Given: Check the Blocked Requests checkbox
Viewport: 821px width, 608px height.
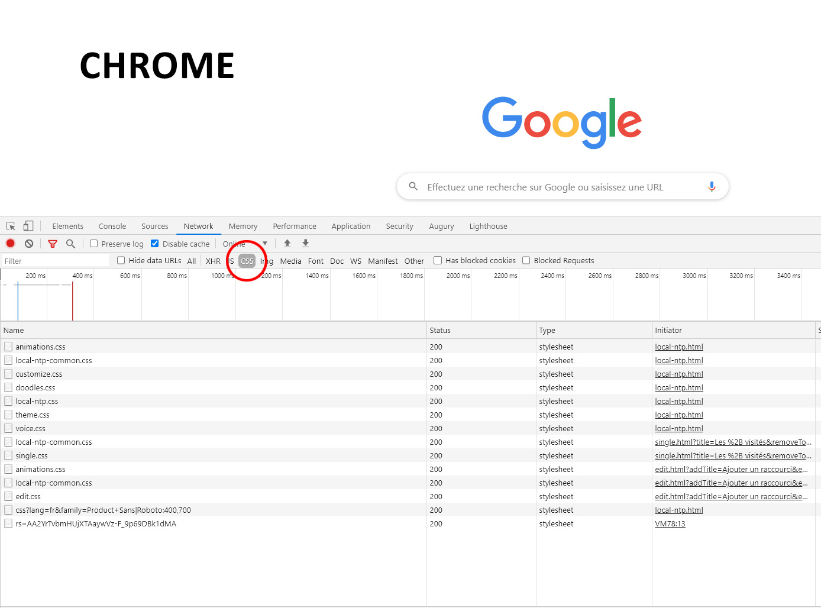Looking at the screenshot, I should (x=526, y=260).
